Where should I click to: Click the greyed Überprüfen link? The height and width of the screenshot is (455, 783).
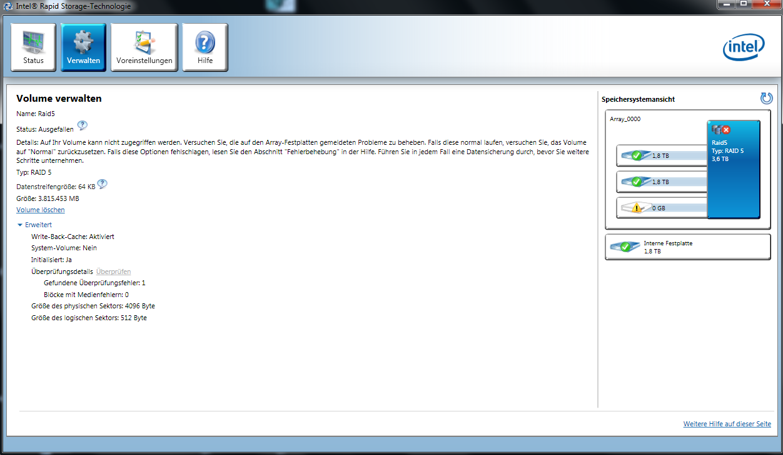tap(113, 272)
